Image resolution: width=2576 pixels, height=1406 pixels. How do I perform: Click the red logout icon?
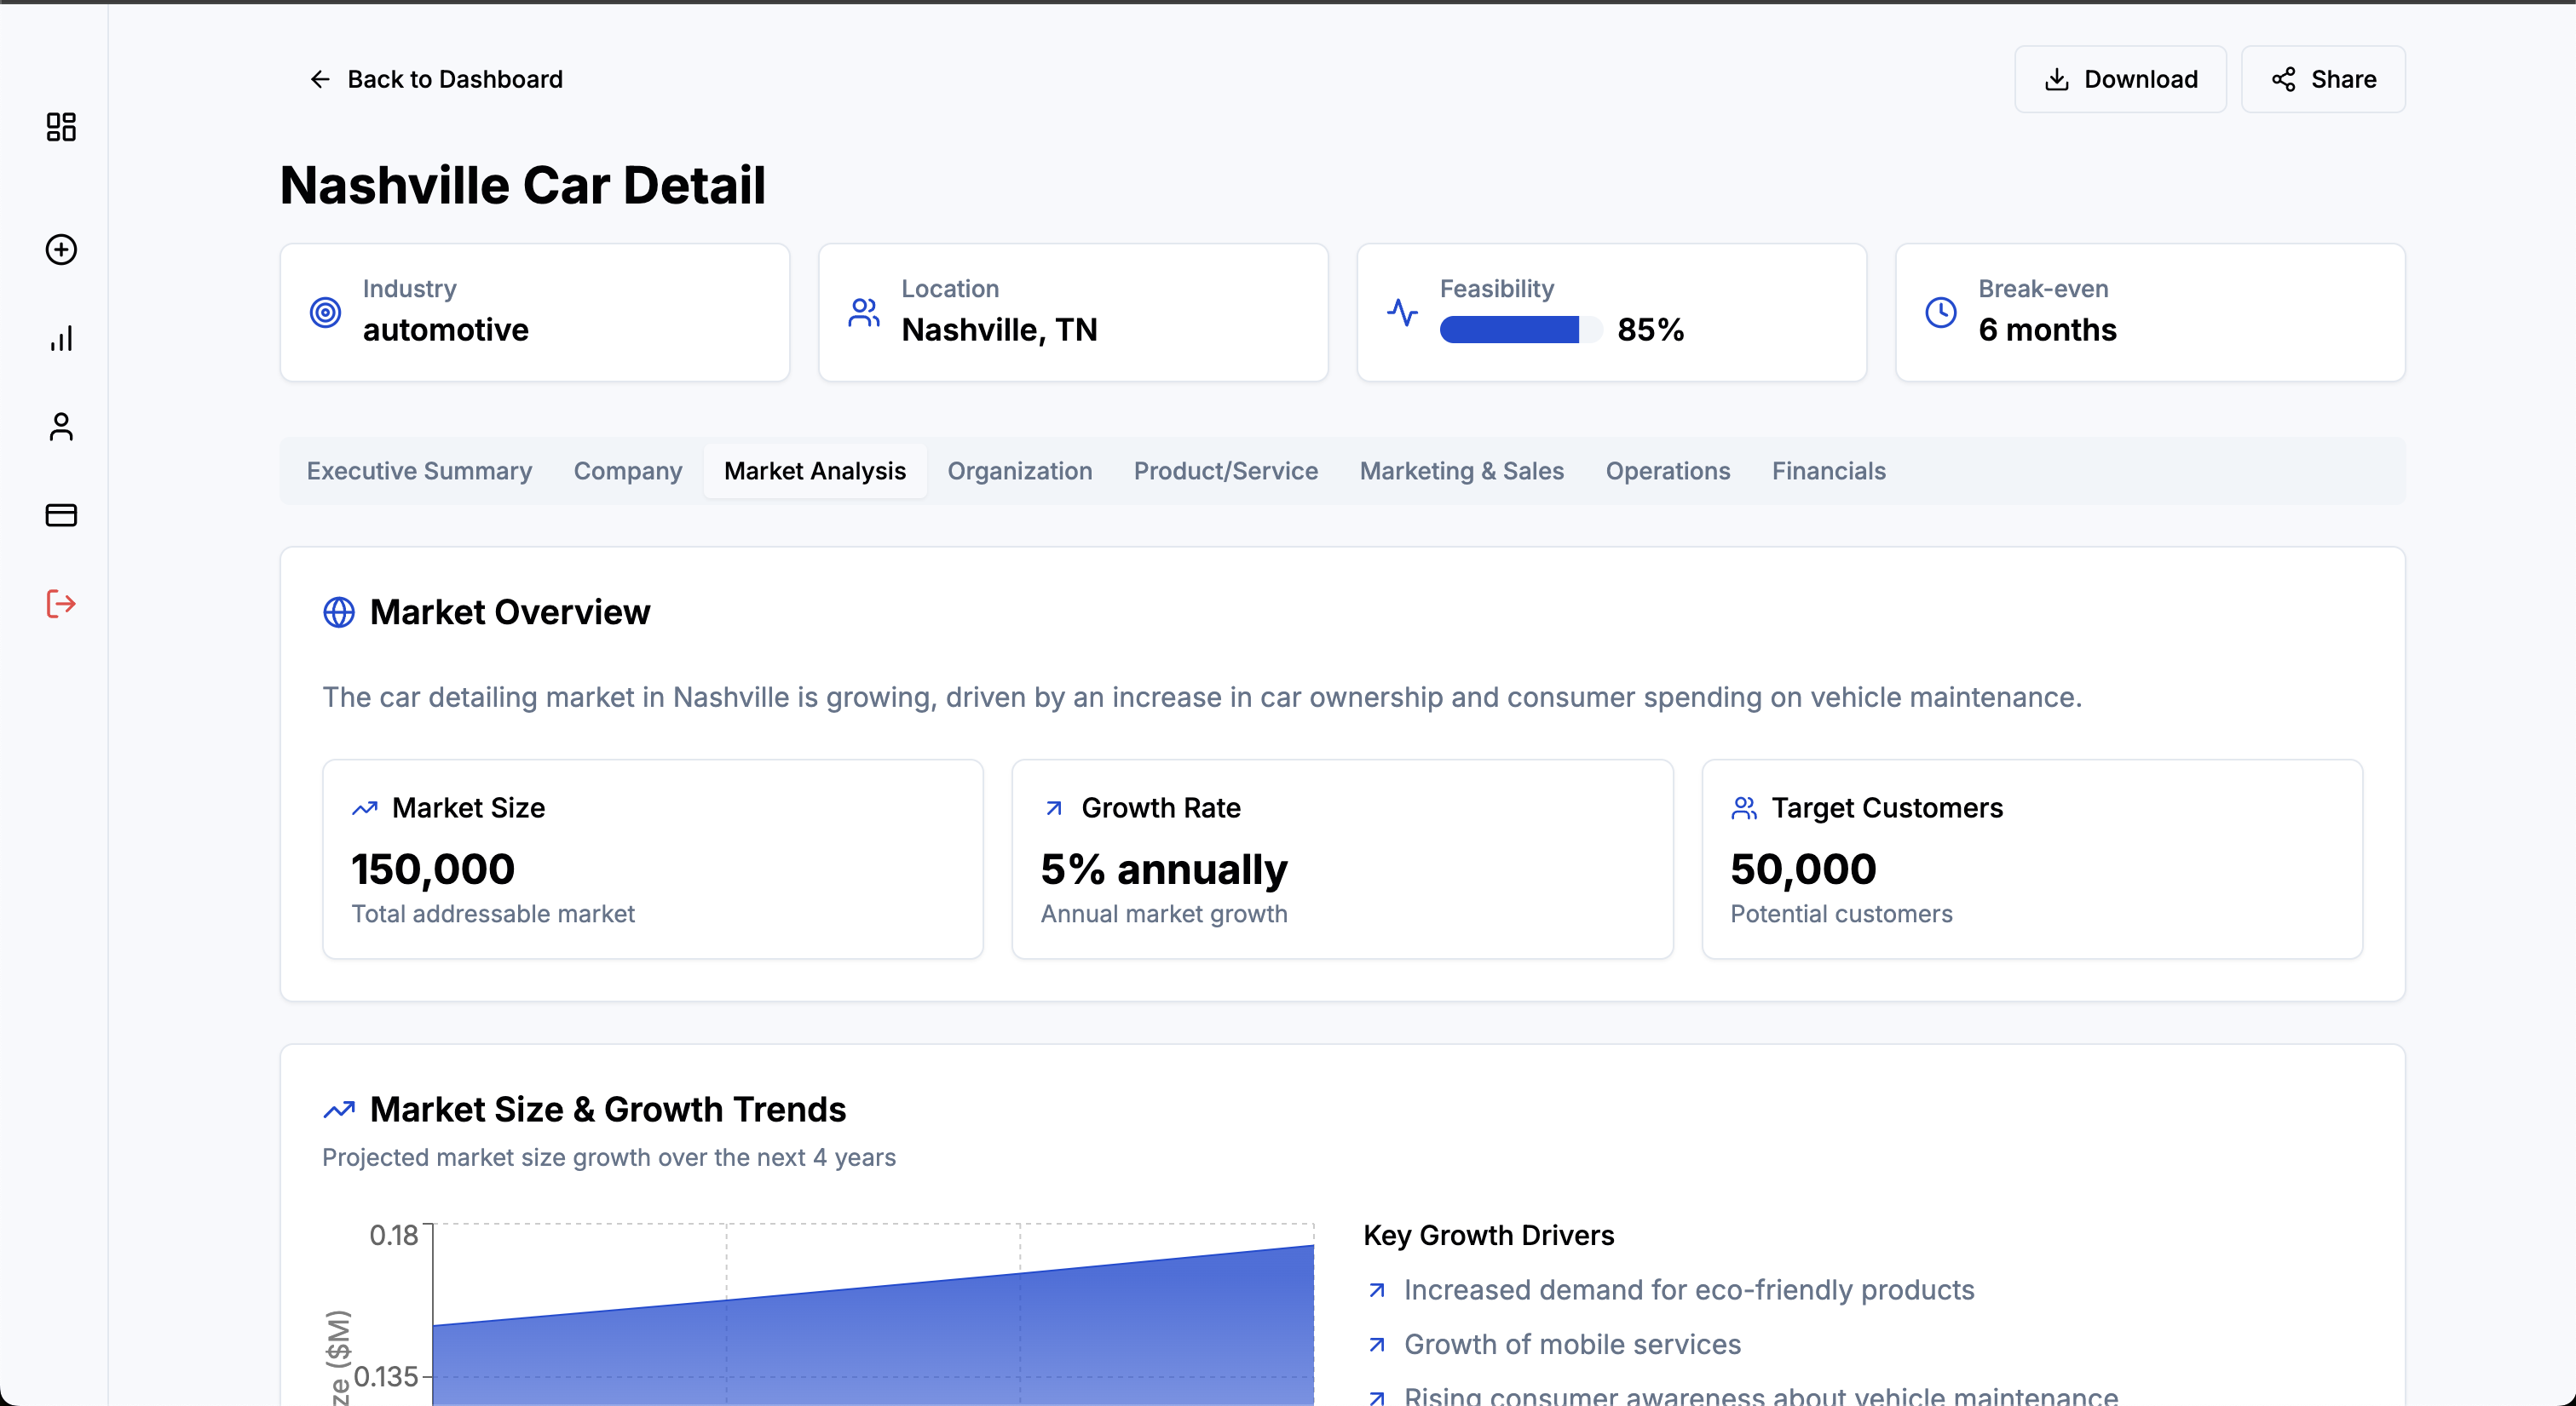tap(61, 604)
